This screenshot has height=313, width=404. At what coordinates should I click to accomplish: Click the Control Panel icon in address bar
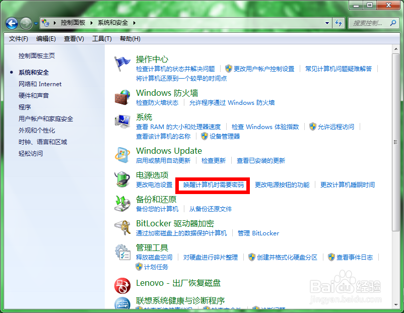tap(45, 23)
